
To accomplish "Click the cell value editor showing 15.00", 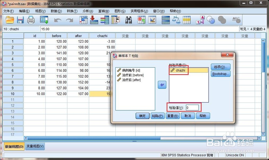I will 139,29.
